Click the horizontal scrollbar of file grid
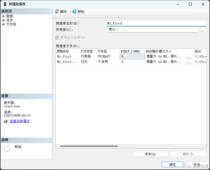The width and height of the screenshot is (210, 170). coord(89,146)
